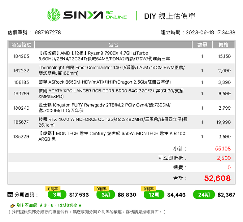The width and height of the screenshot is (243, 222).
Task: Click the 商品條碼 column header
Action: point(21,45)
